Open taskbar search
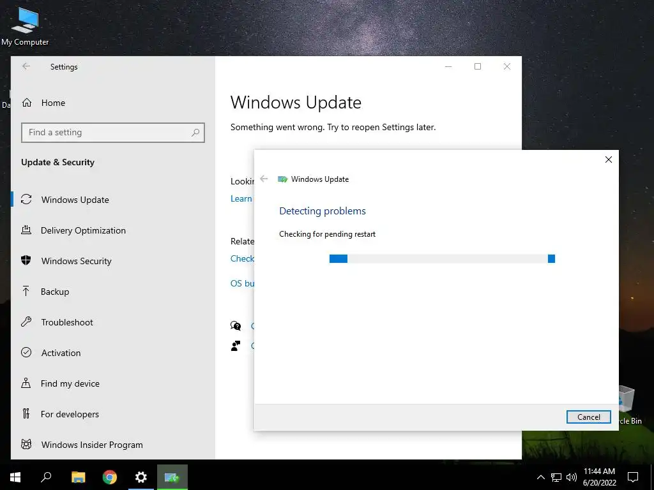The width and height of the screenshot is (654, 490). 46,477
